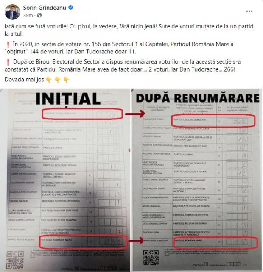Click the first red exclamation mark emoji
The height and width of the screenshot is (272, 263).
click(x=8, y=44)
